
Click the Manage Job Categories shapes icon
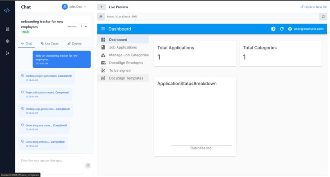(103, 55)
